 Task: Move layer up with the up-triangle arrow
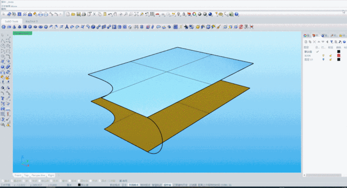coord(319,42)
